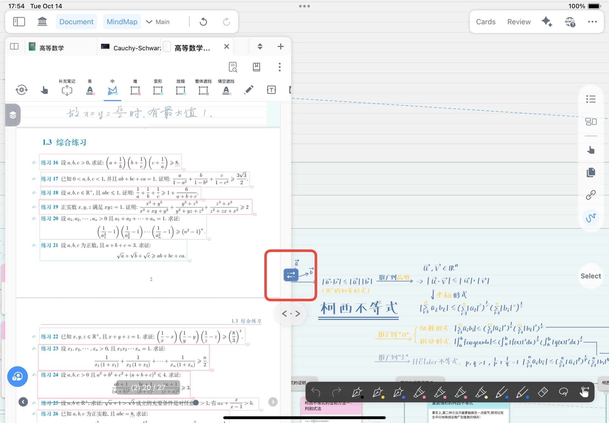609x423 pixels.
Task: Open the Cards view
Action: pos(486,22)
